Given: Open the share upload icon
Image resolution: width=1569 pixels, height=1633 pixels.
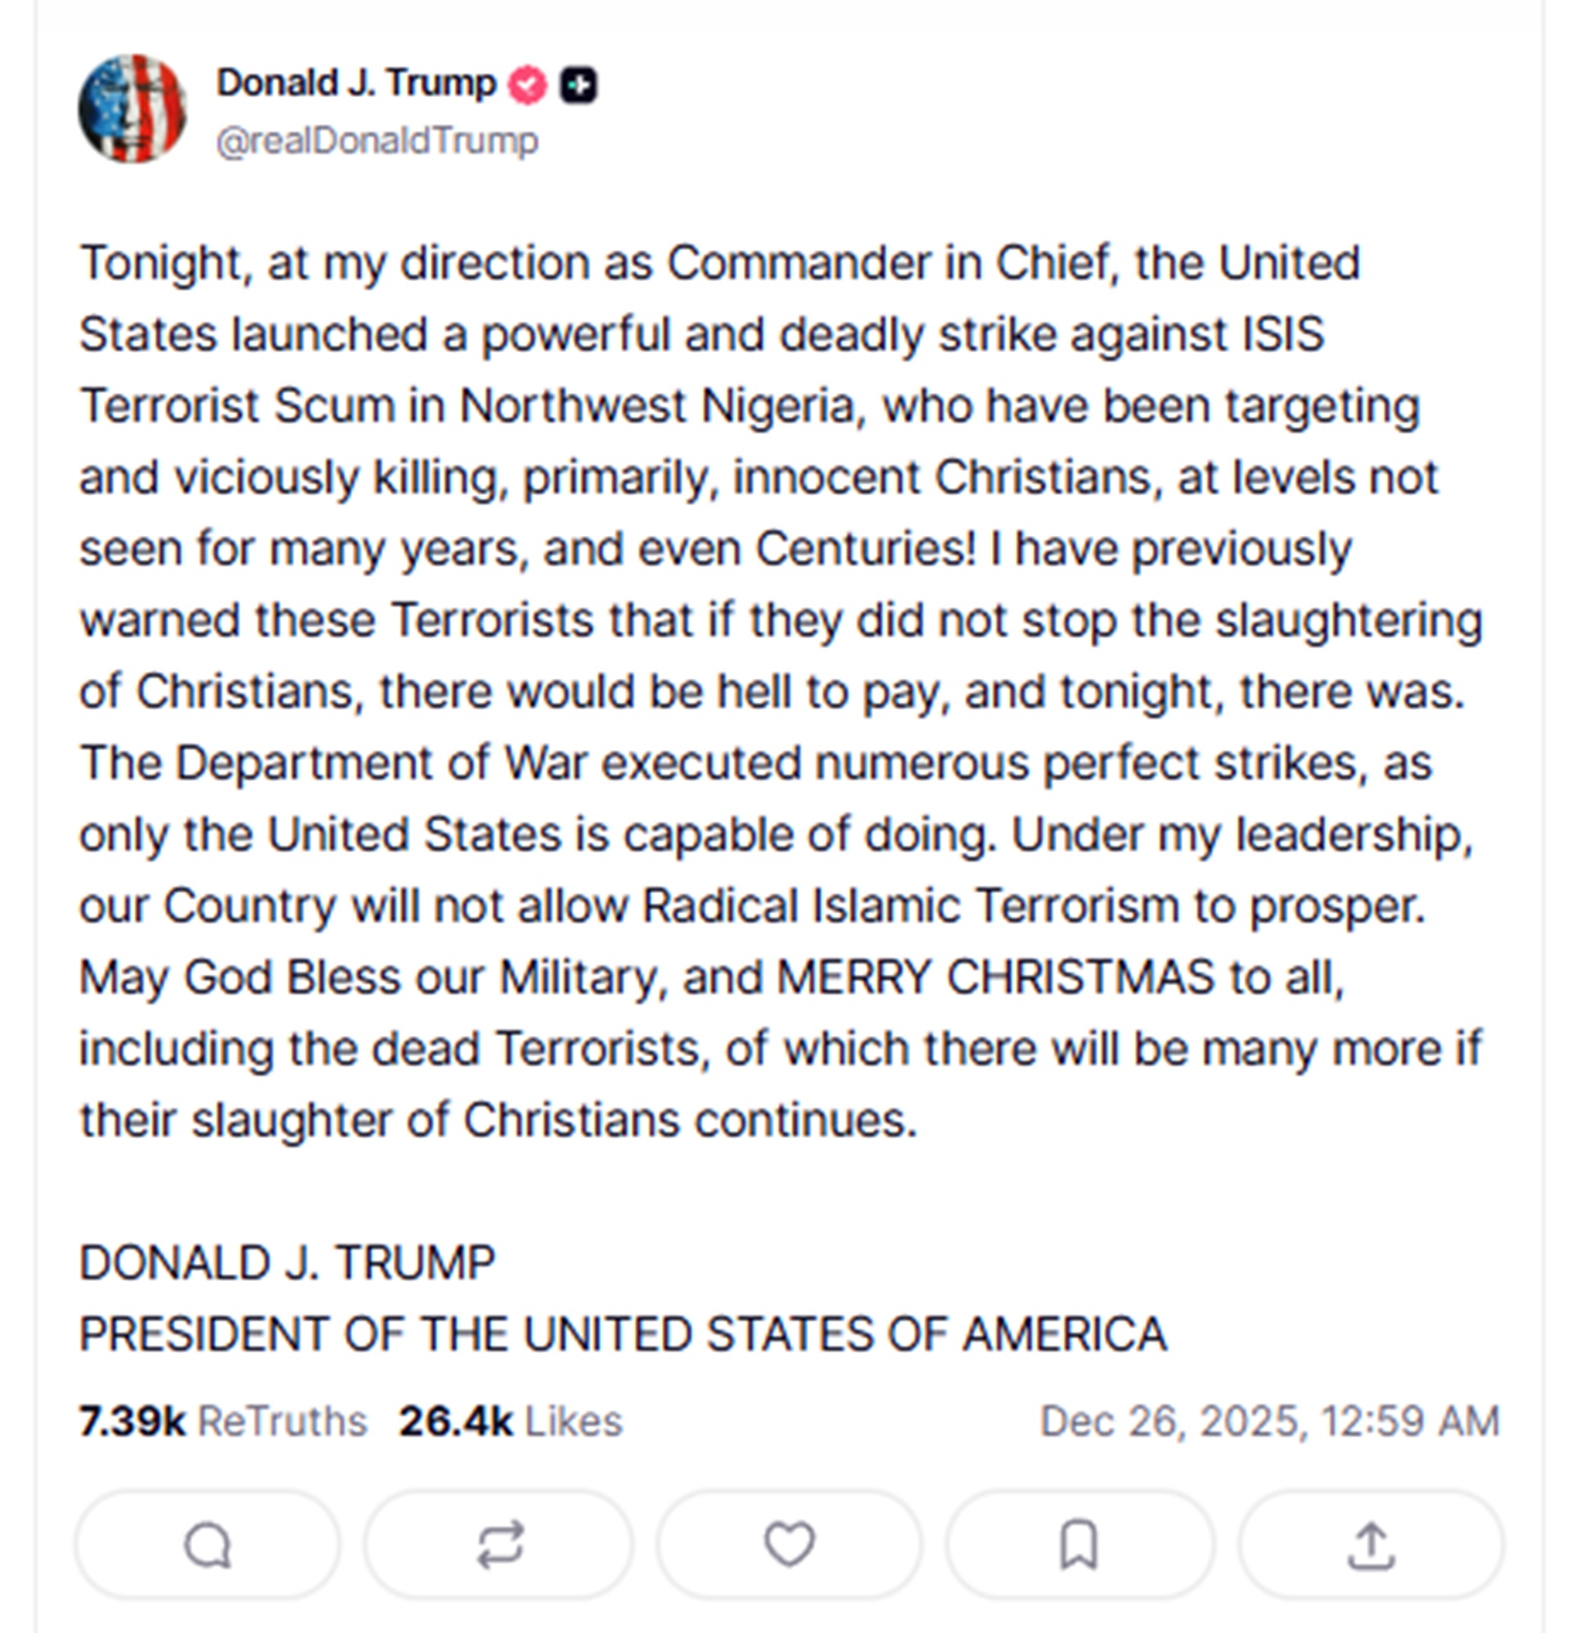Looking at the screenshot, I should [1370, 1546].
